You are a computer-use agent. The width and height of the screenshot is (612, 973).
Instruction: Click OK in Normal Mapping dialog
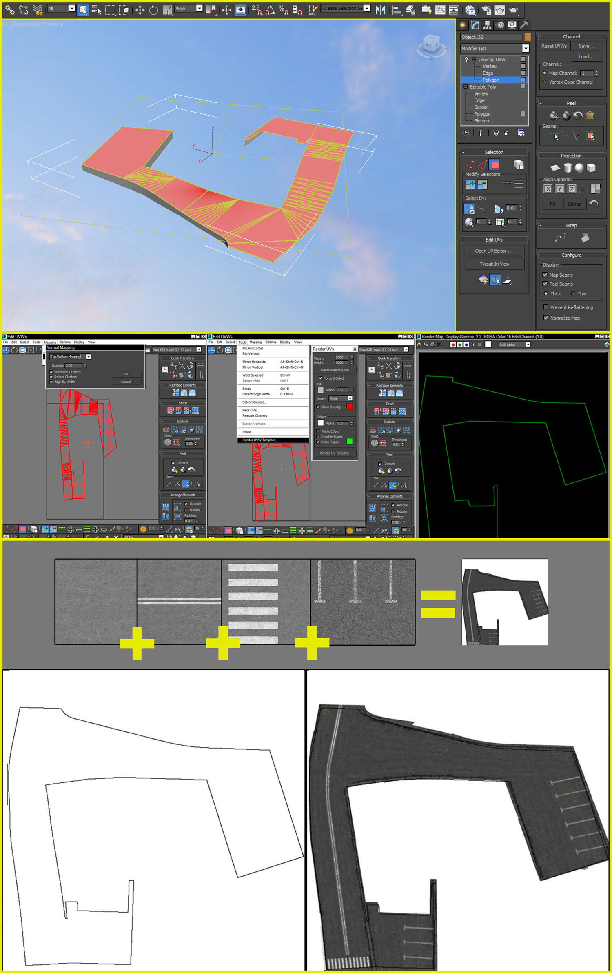pyautogui.click(x=126, y=374)
